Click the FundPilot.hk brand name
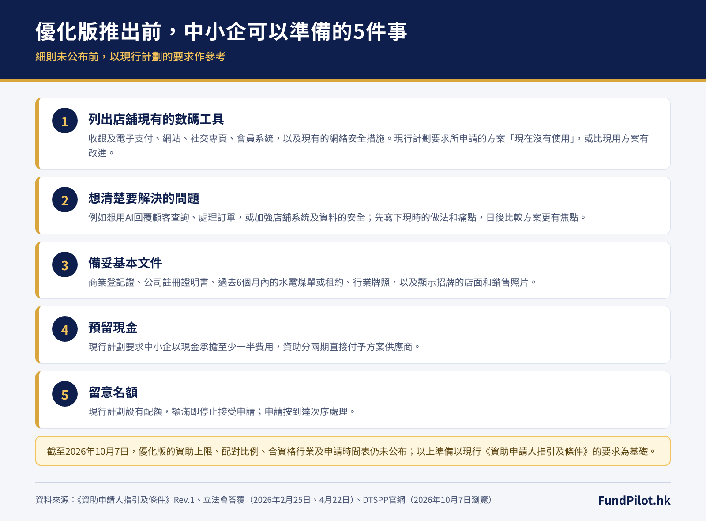 pos(634,500)
